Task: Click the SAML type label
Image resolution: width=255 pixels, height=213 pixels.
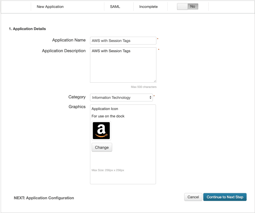Action: (x=115, y=7)
